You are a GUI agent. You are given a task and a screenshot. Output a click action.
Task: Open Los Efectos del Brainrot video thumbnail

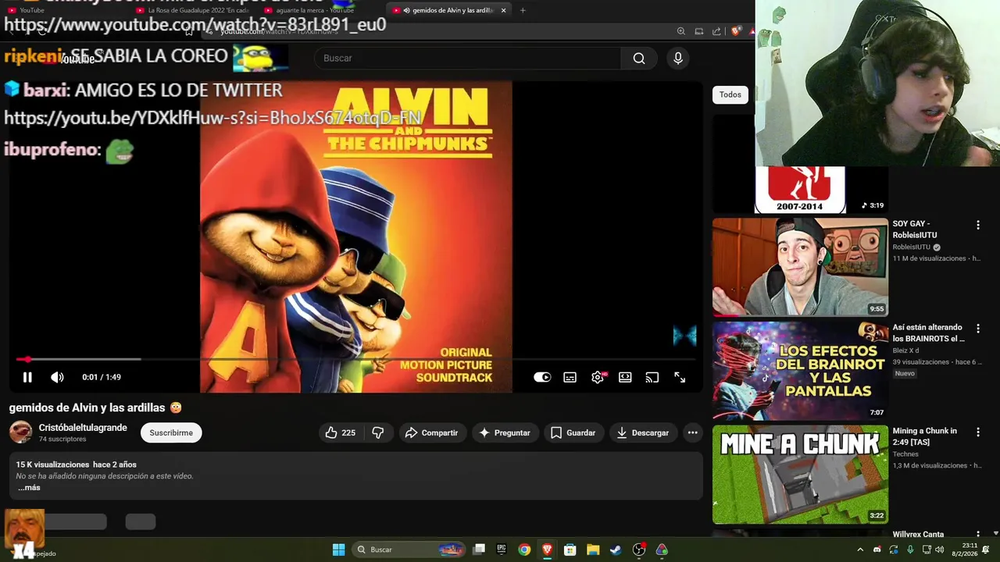click(800, 371)
